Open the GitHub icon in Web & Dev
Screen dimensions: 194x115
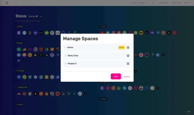tap(30, 94)
